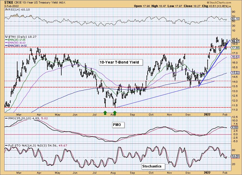Click the 'Oct' label on the price panel axis

tap(151, 114)
